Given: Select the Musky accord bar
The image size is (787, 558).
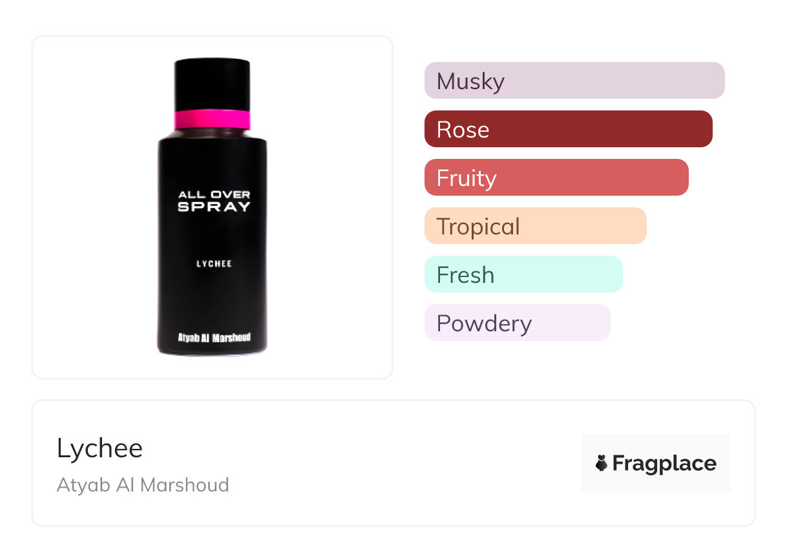Looking at the screenshot, I should (x=574, y=81).
